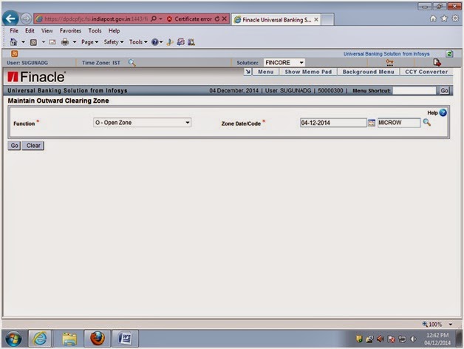The height and width of the screenshot is (349, 464).
Task: Click the orange RSS icon below toolbar
Action: (15, 54)
